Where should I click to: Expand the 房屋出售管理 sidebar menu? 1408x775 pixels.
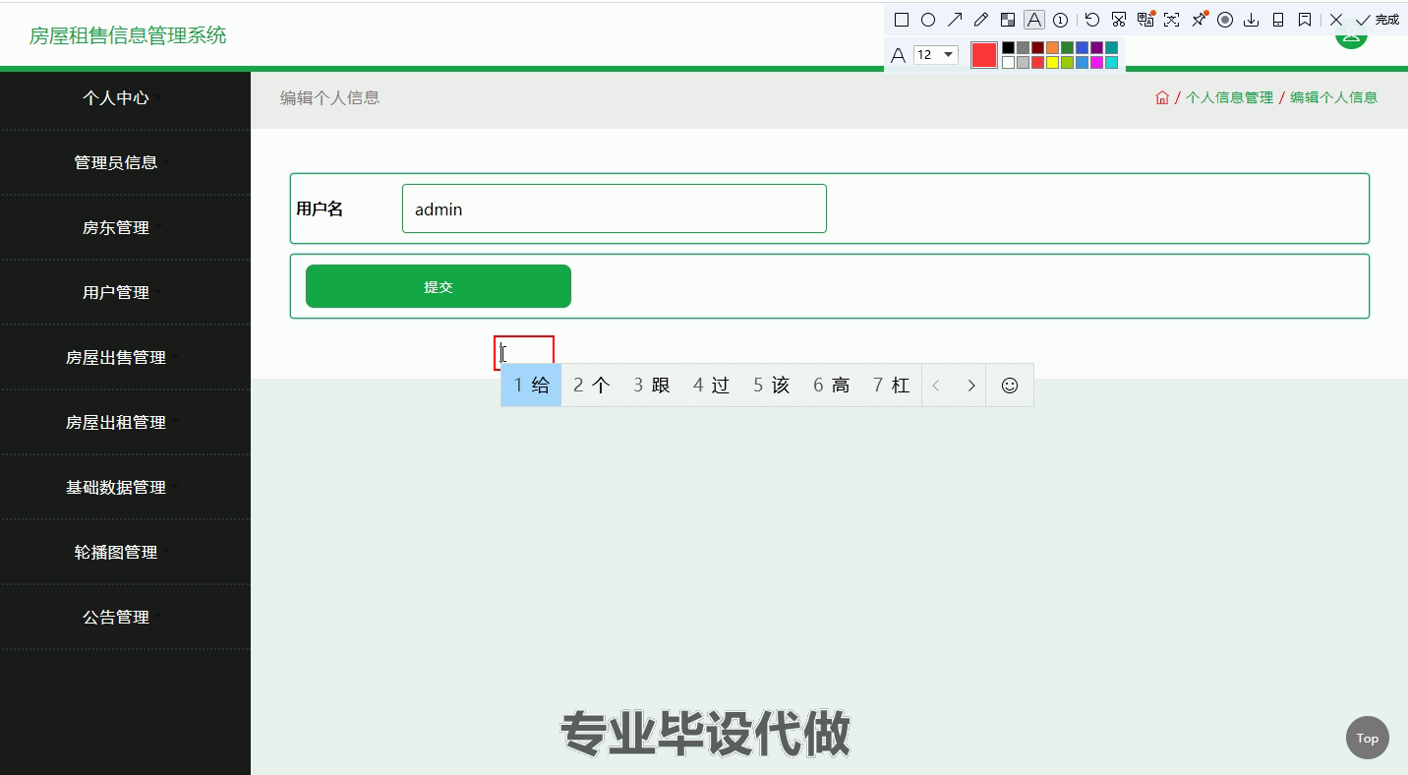click(x=116, y=357)
